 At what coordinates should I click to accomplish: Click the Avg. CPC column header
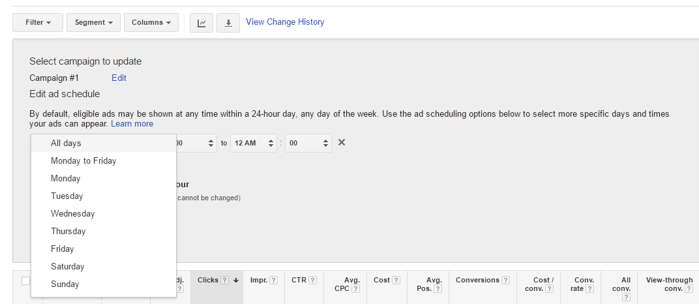click(x=348, y=284)
